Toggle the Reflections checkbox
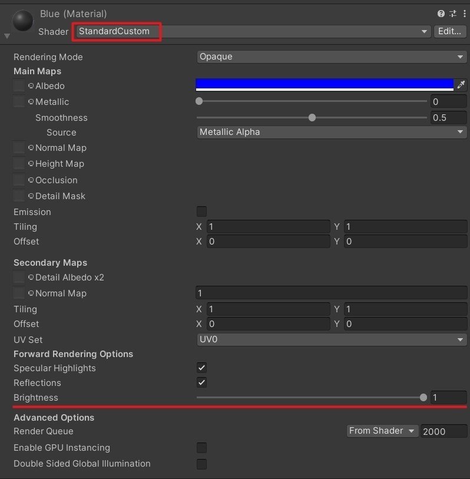 201,382
